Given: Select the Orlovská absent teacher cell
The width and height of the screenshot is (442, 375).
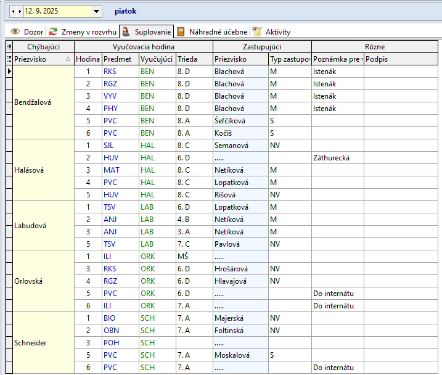Looking at the screenshot, I should pos(43,281).
